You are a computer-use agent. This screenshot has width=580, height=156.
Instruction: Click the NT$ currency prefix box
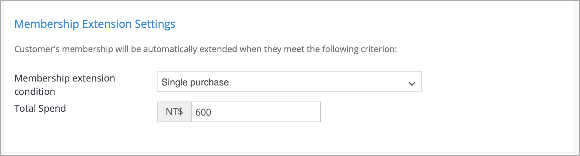pos(174,112)
